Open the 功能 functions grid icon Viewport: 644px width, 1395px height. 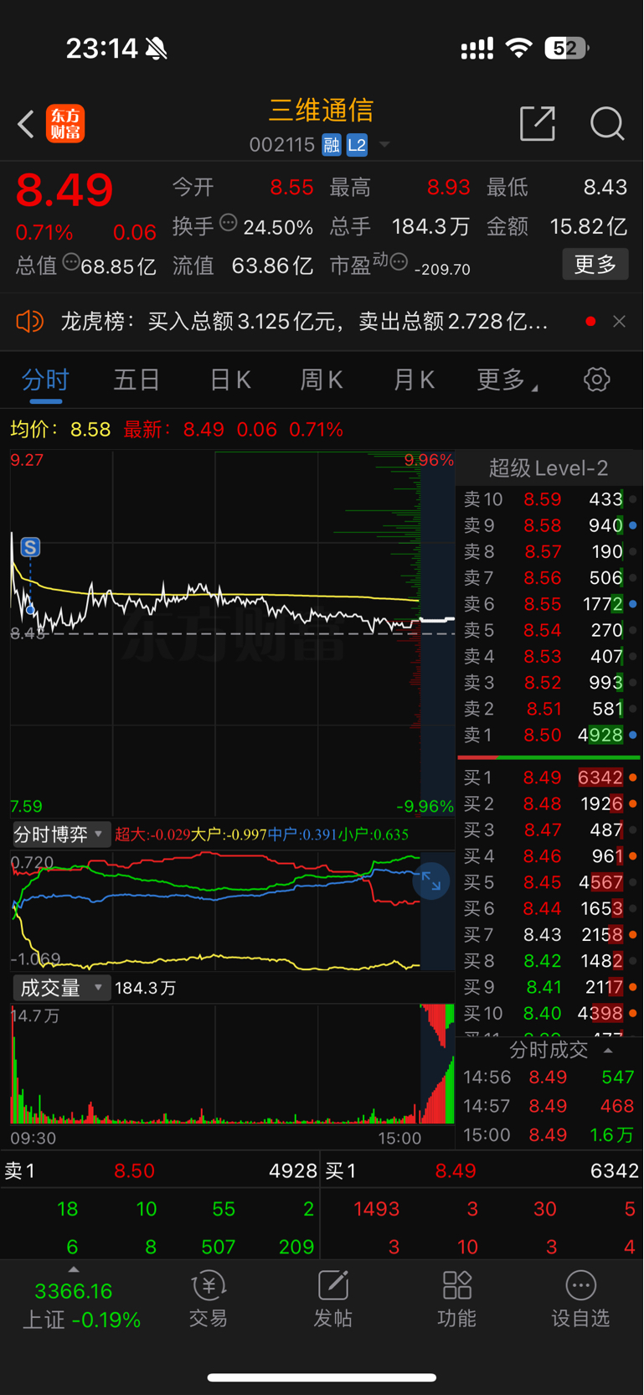(x=456, y=1299)
